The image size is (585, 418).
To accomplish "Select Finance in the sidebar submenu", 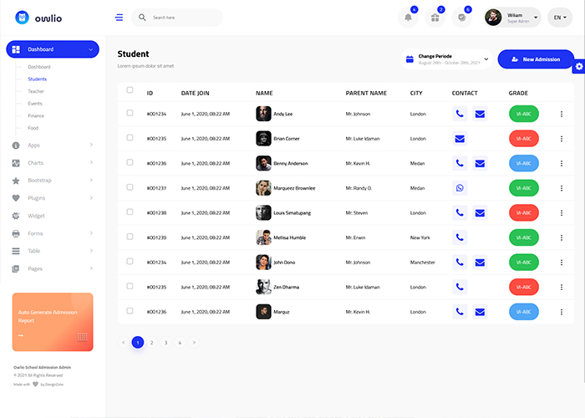I will (36, 115).
